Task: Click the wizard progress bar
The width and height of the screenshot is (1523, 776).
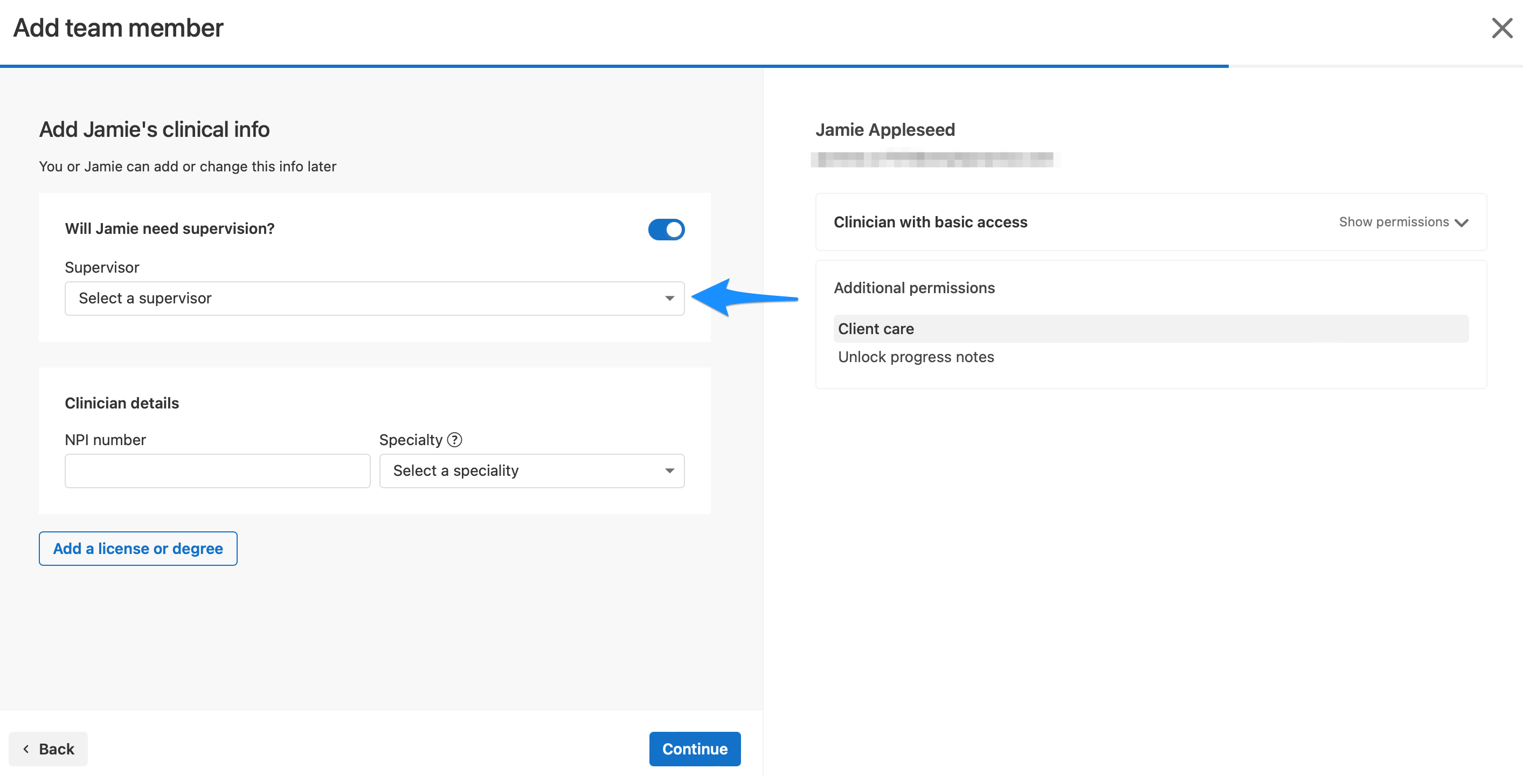Action: point(761,66)
